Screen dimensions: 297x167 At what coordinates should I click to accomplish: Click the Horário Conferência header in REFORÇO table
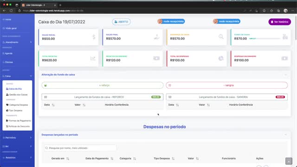coord(116,105)
